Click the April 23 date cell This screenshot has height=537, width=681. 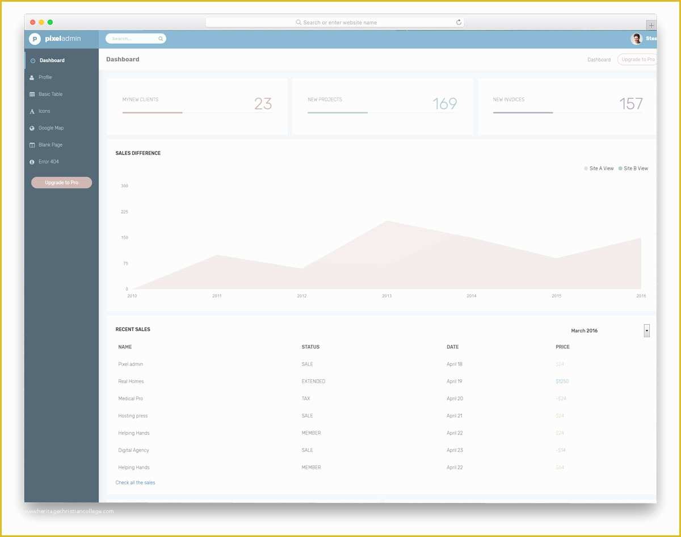[x=455, y=450]
